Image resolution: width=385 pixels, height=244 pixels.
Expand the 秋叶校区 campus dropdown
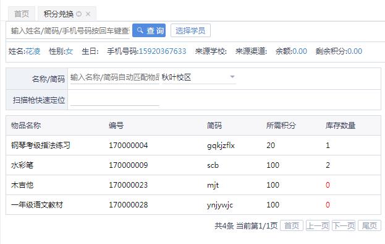coord(199,77)
